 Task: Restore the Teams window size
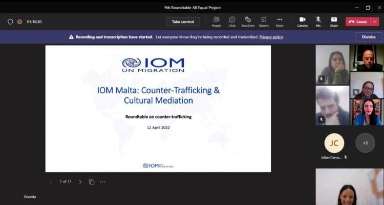(368, 8)
